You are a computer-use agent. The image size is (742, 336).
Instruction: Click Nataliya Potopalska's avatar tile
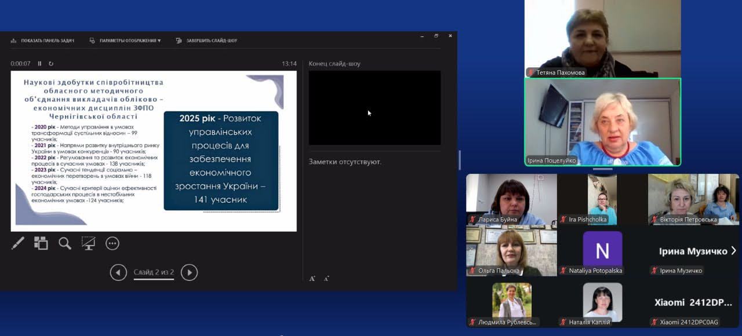(602, 250)
